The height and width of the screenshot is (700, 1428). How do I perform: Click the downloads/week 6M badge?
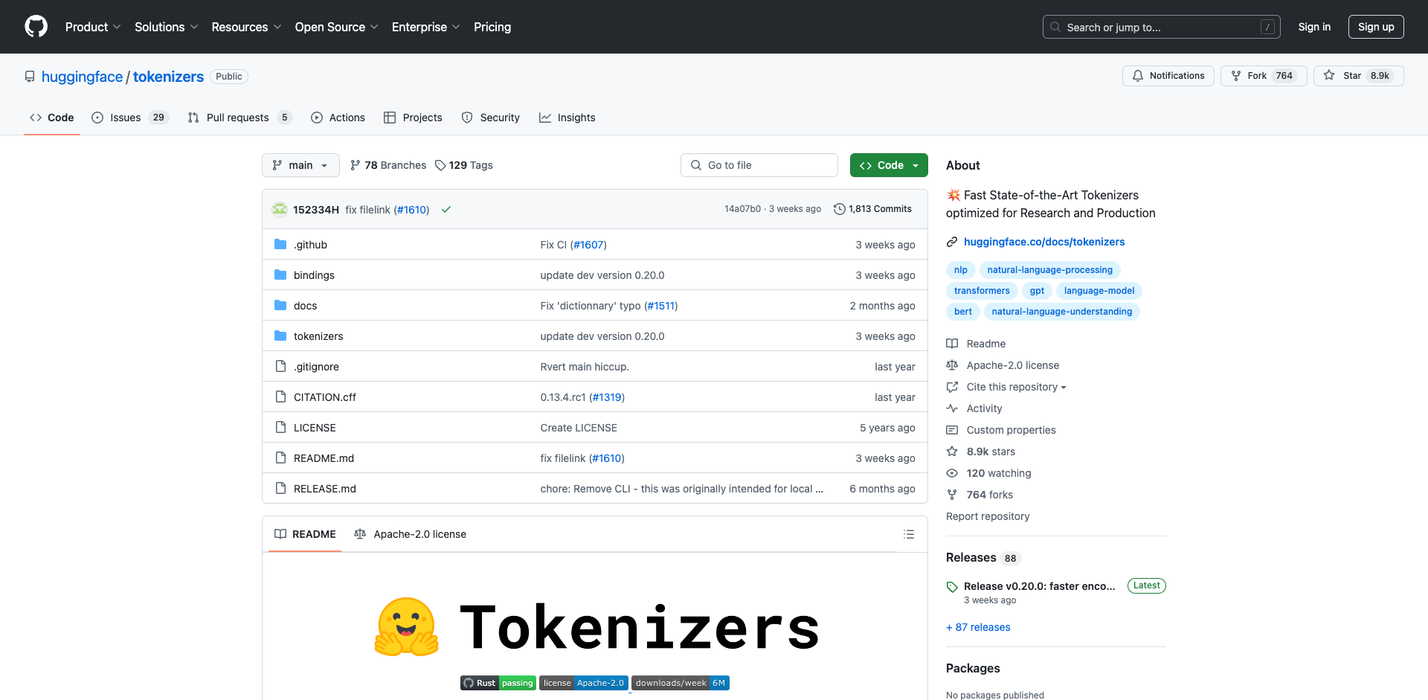click(x=680, y=683)
